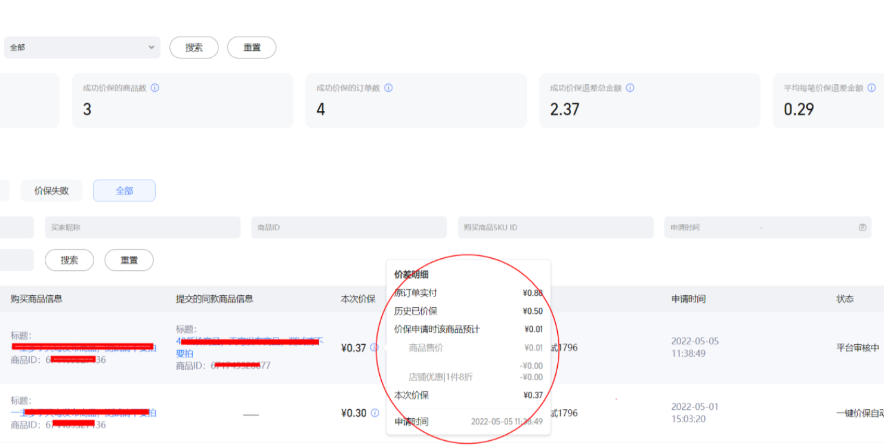The width and height of the screenshot is (884, 445).
Task: Click ¥0.50 value in the popup
Action: [x=533, y=311]
